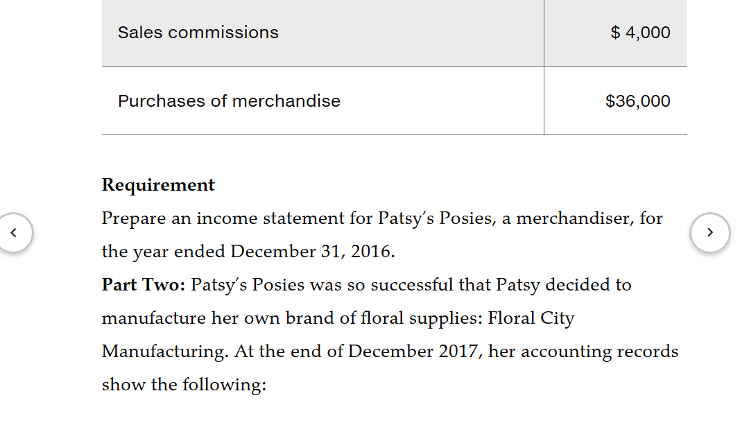Click the Sales commissions table row

tap(198, 32)
